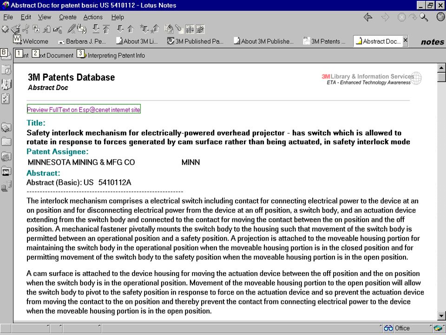Click the pen and pencil Edit Document icon
Screen dimensions: 446x335
coord(71,29)
